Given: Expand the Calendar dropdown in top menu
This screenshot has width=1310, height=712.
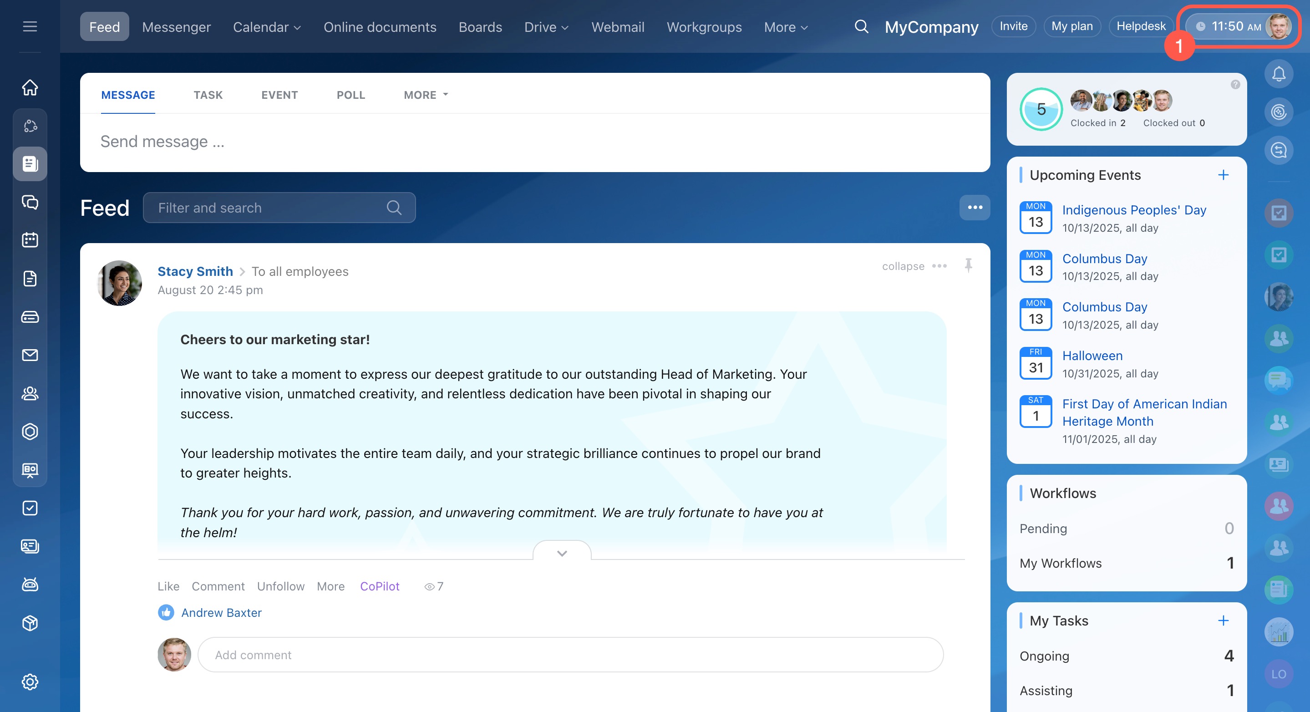Looking at the screenshot, I should 266,27.
